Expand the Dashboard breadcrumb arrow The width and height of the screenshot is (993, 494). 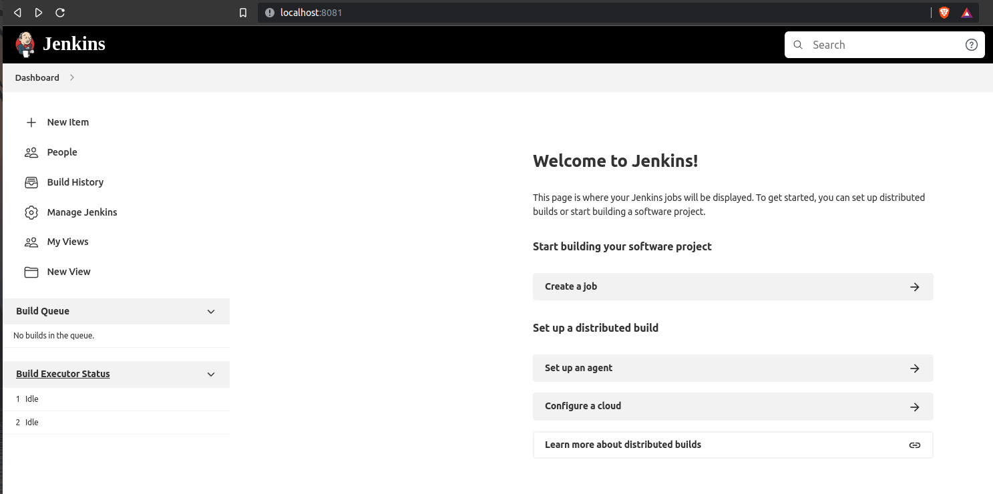(x=72, y=77)
